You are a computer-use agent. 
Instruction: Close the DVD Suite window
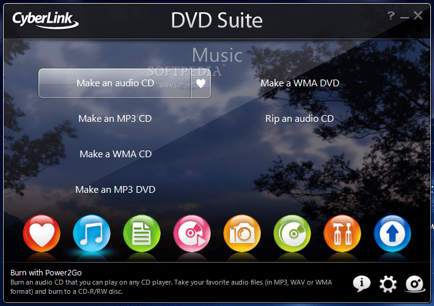[x=418, y=15]
